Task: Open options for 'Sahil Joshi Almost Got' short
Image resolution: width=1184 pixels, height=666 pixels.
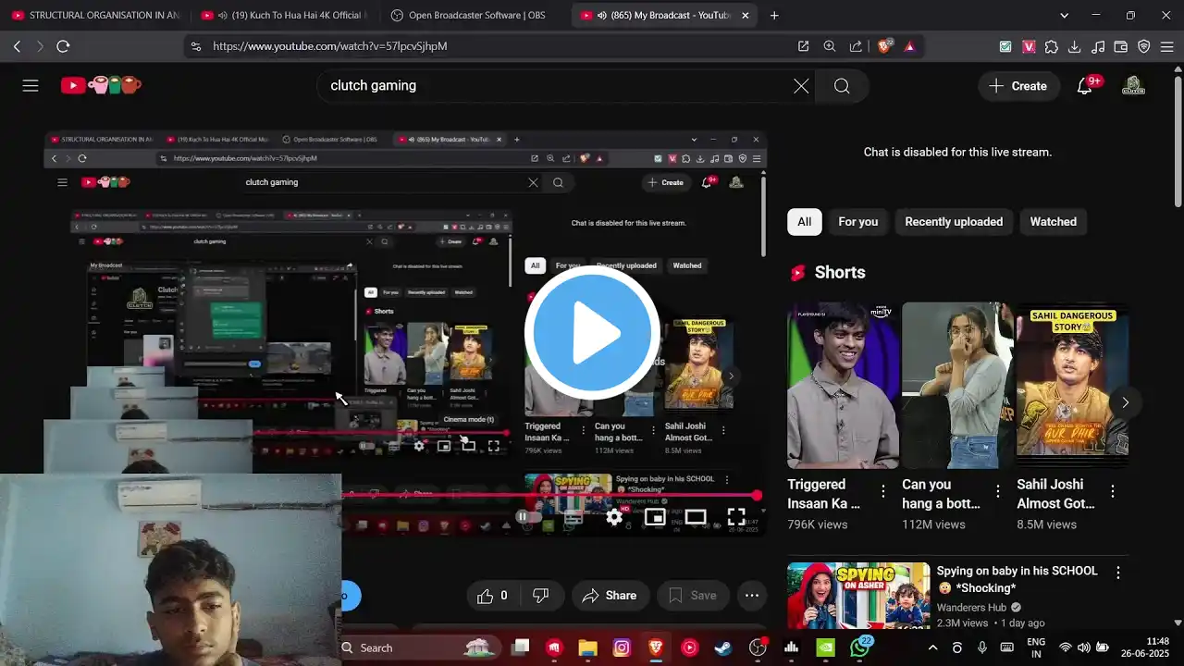Action: coord(1113,491)
